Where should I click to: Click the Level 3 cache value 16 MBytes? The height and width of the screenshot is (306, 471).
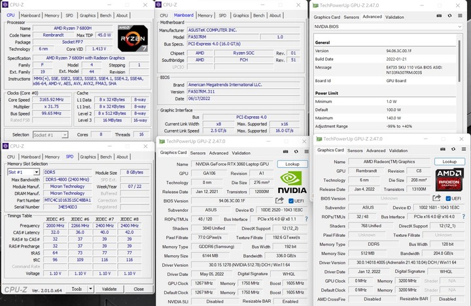point(112,120)
